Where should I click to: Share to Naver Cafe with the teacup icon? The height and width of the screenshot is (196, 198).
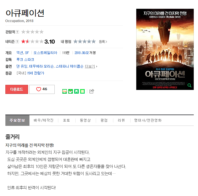[71, 91]
